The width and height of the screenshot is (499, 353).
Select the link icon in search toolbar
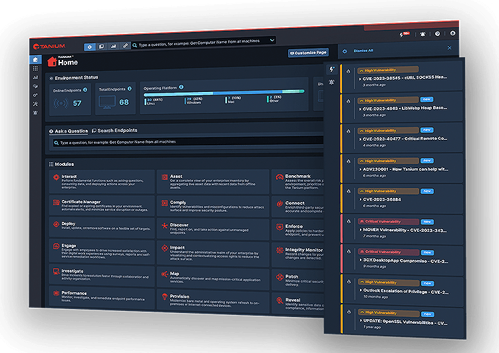tap(125, 45)
